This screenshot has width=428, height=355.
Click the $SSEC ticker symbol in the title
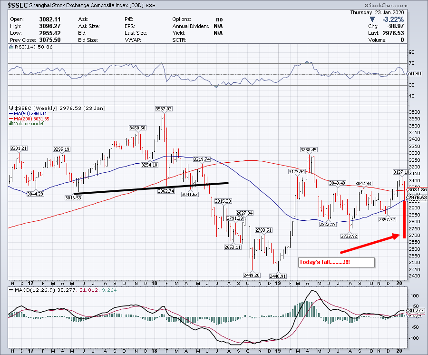(18, 5)
